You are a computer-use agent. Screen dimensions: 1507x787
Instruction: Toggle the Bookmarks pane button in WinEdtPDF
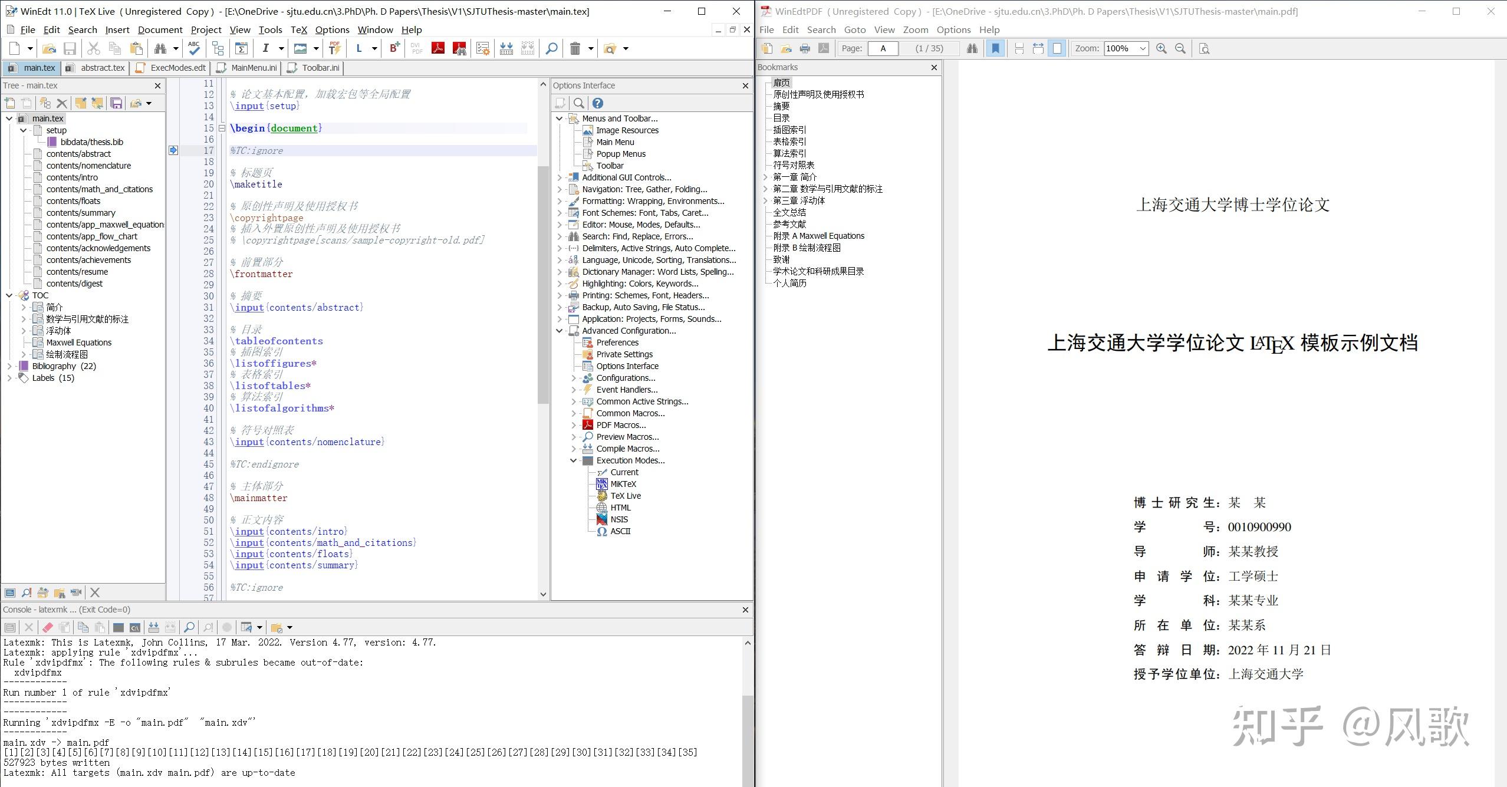coord(996,48)
